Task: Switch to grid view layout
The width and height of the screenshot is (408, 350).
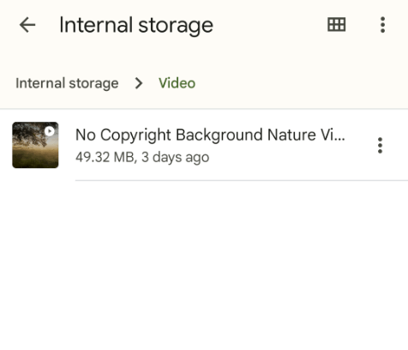Action: point(336,25)
